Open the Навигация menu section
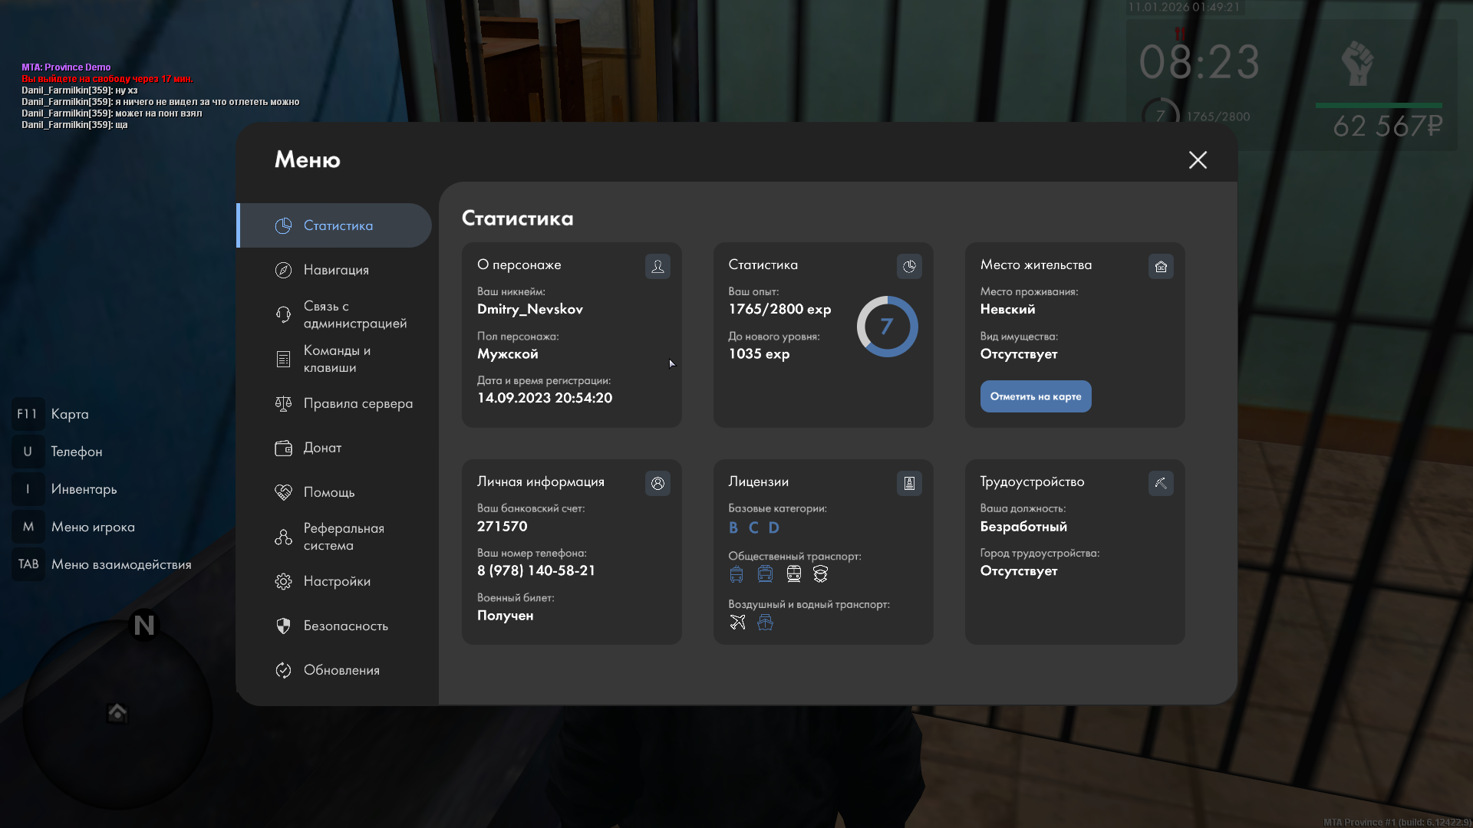This screenshot has height=828, width=1473. tap(336, 270)
